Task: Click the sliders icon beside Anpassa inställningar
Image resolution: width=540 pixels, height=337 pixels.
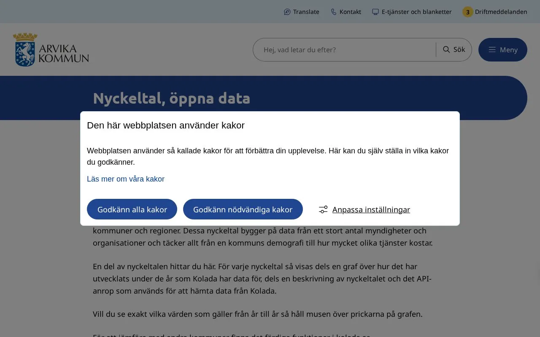Action: pyautogui.click(x=323, y=209)
